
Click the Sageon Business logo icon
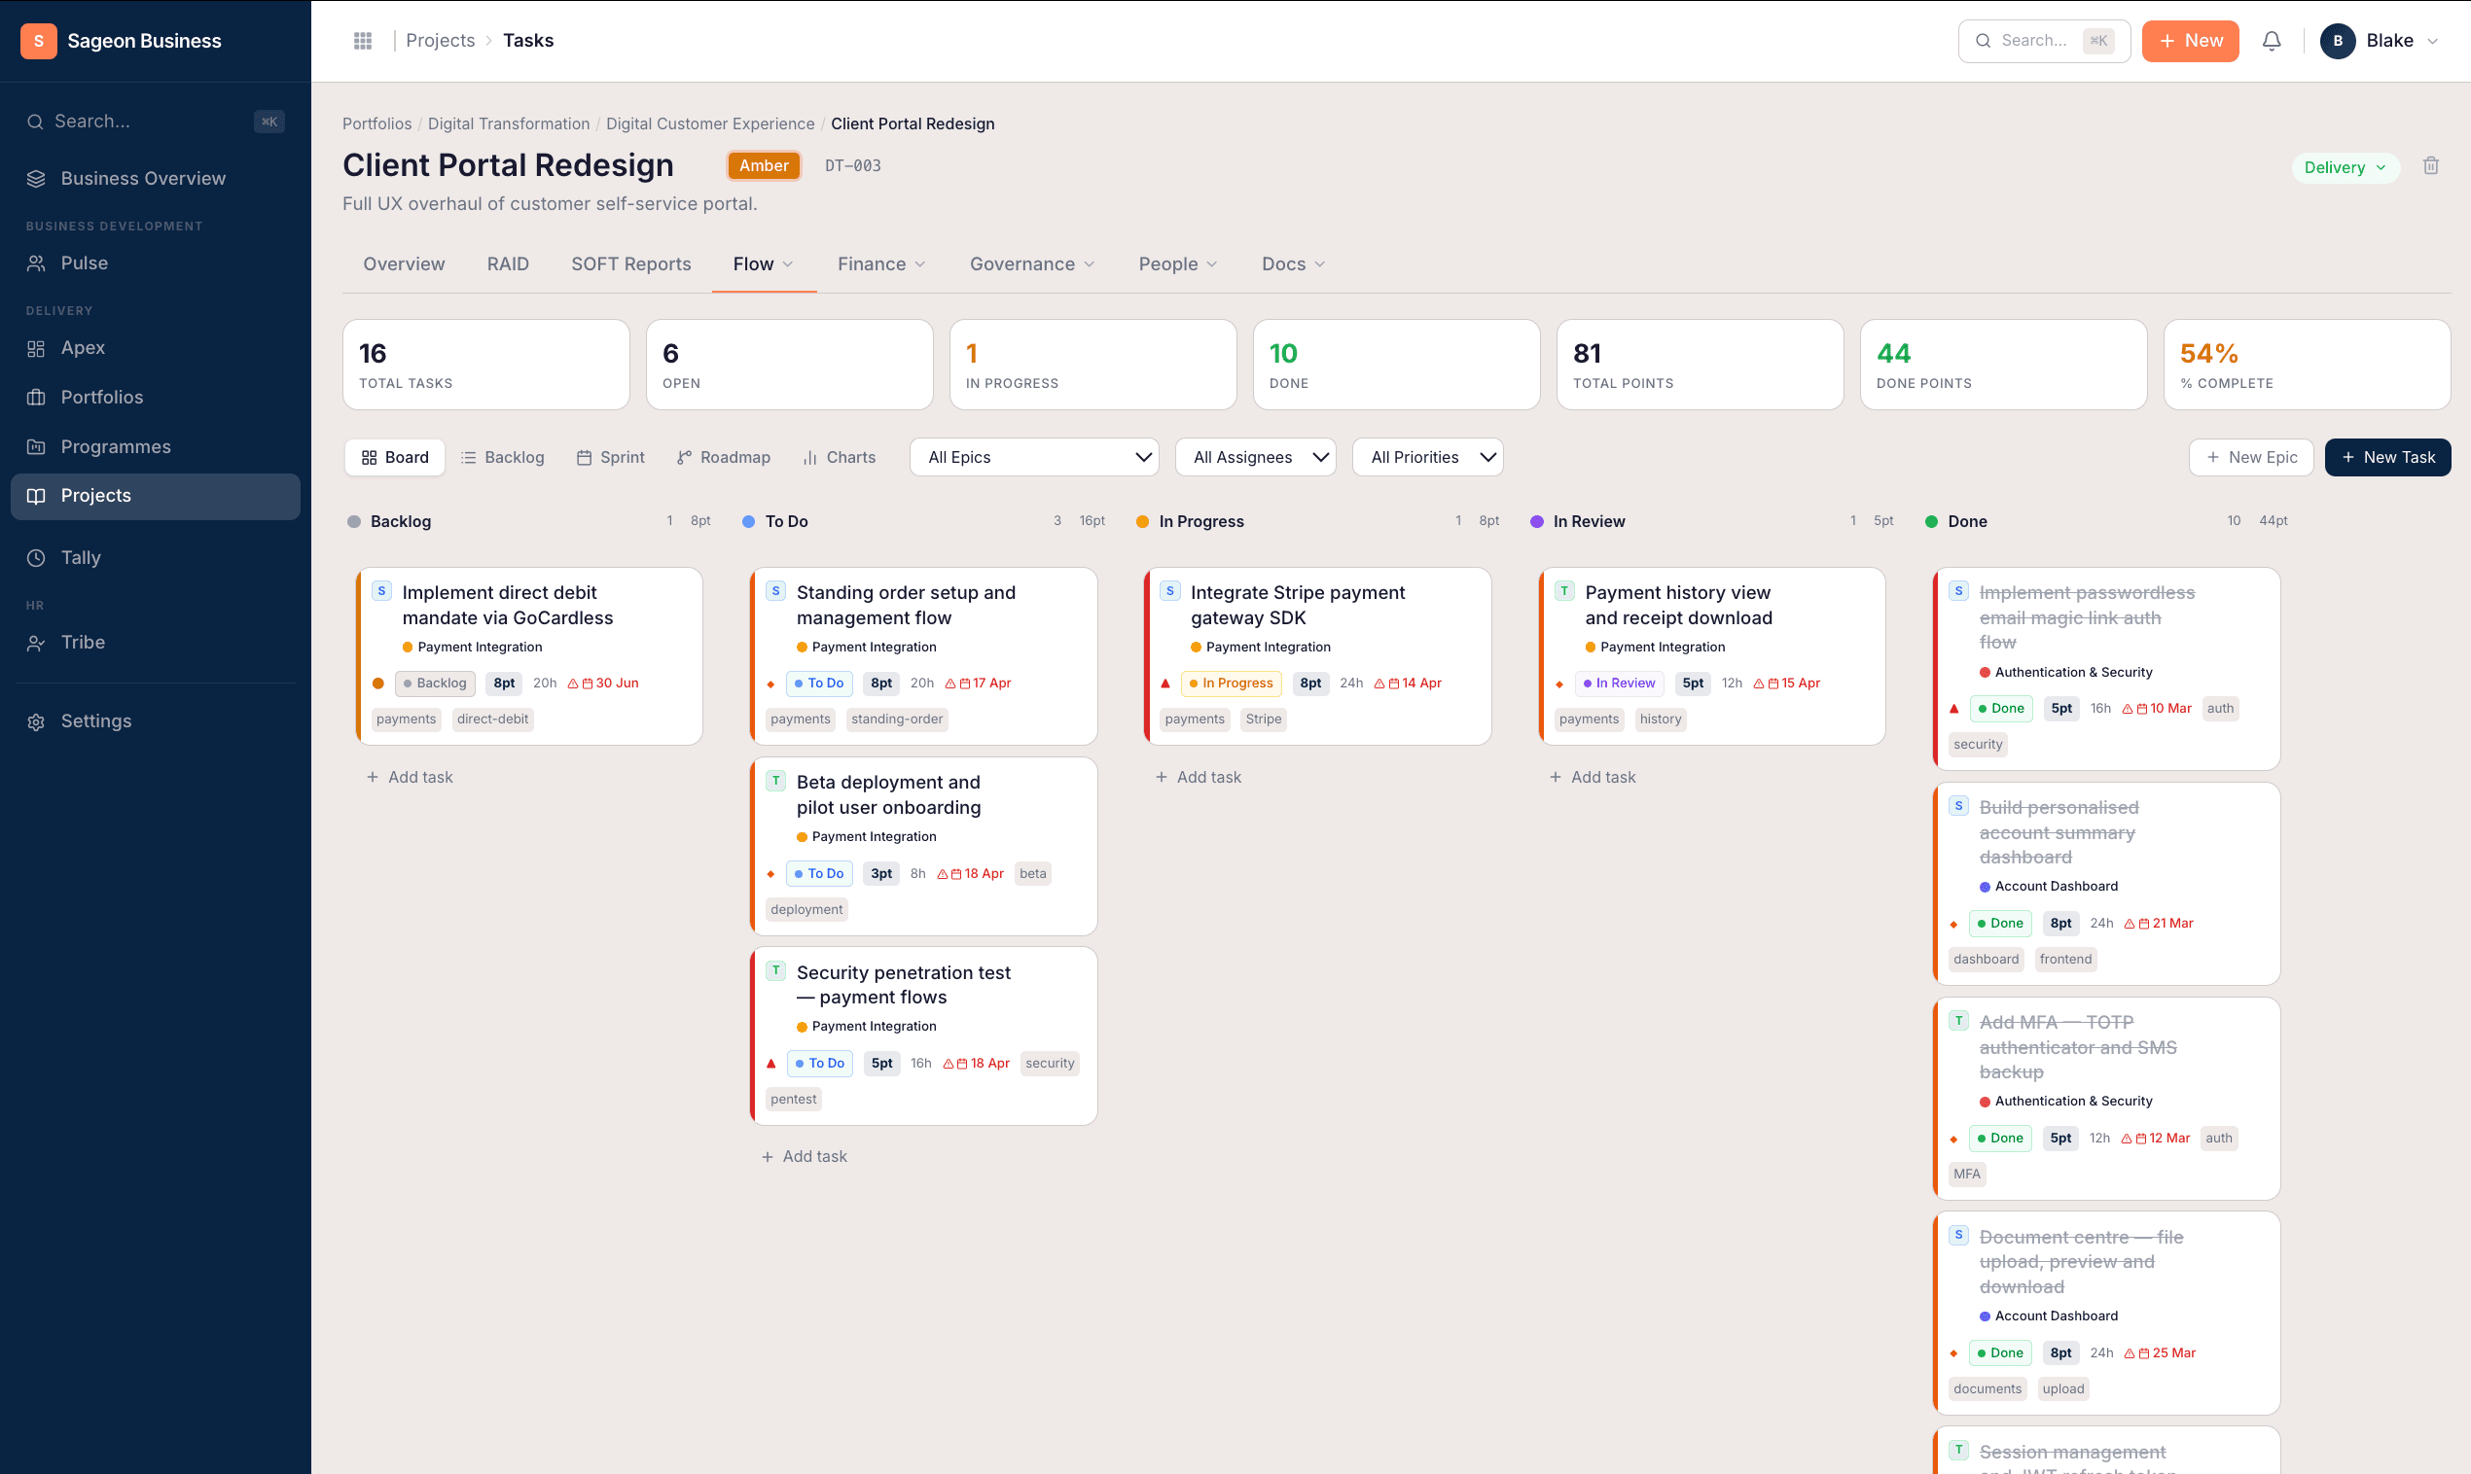(x=39, y=41)
